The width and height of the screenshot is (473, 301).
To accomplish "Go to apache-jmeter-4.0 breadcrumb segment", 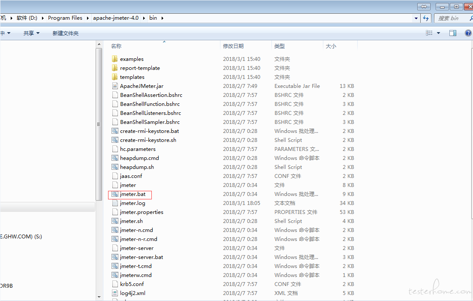I will pos(117,18).
